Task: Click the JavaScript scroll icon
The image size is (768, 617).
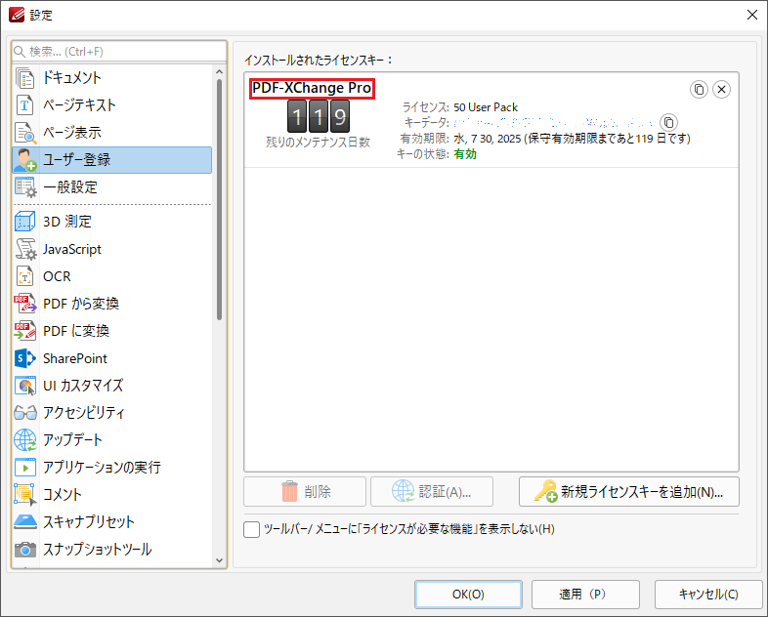Action: point(25,249)
